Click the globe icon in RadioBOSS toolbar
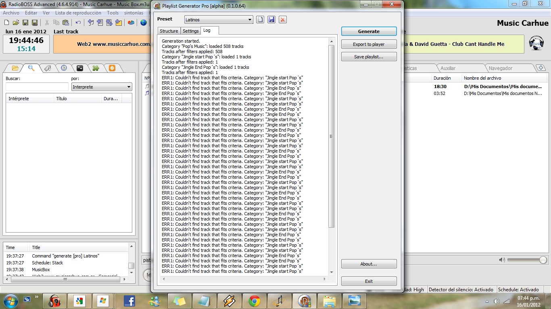Screen dimensions: 551x309 (144, 23)
